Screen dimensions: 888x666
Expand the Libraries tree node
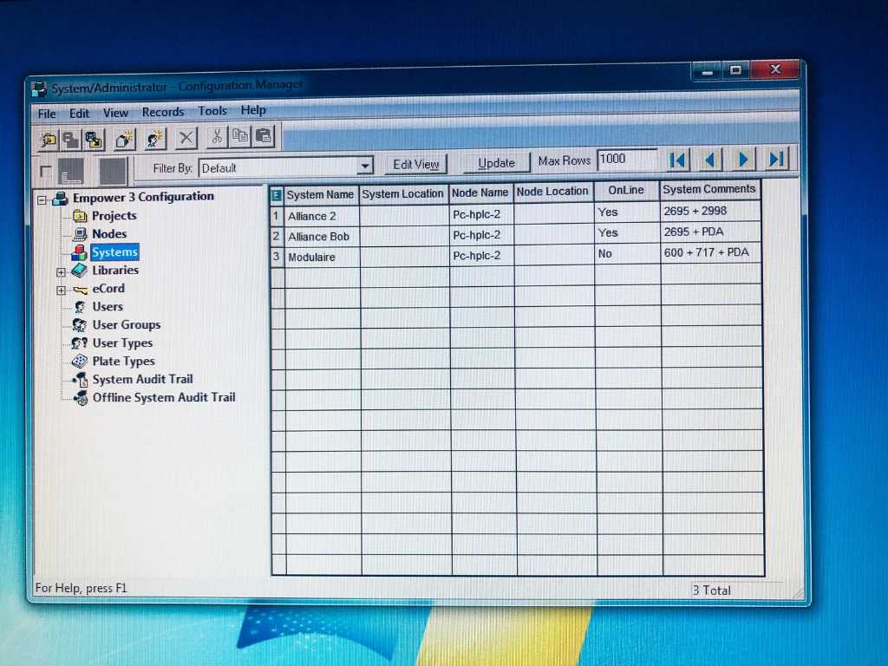tap(62, 272)
